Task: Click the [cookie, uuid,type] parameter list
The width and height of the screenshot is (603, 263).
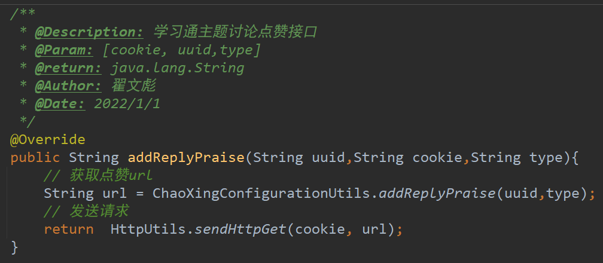Action: tap(182, 50)
